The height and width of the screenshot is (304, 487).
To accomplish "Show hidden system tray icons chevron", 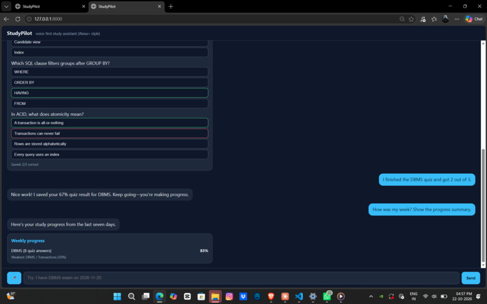I will tap(371, 297).
